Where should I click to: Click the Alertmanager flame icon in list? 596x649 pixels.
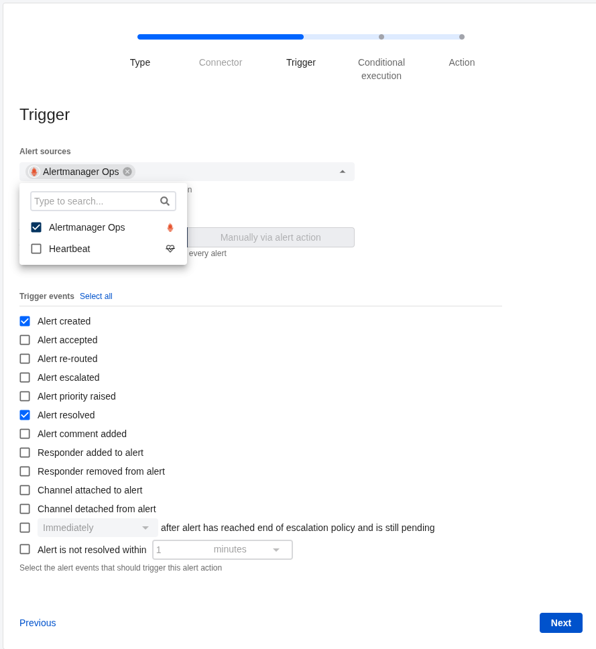(170, 227)
